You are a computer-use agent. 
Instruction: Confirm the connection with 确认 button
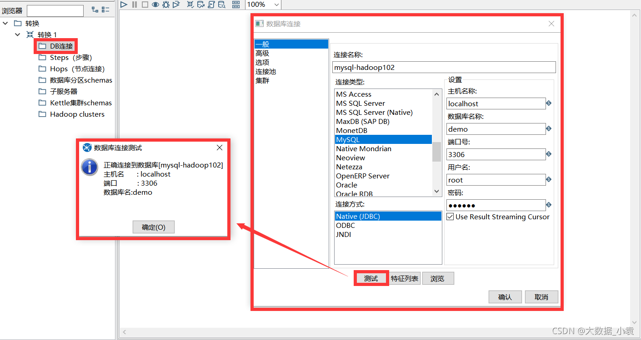pos(505,297)
